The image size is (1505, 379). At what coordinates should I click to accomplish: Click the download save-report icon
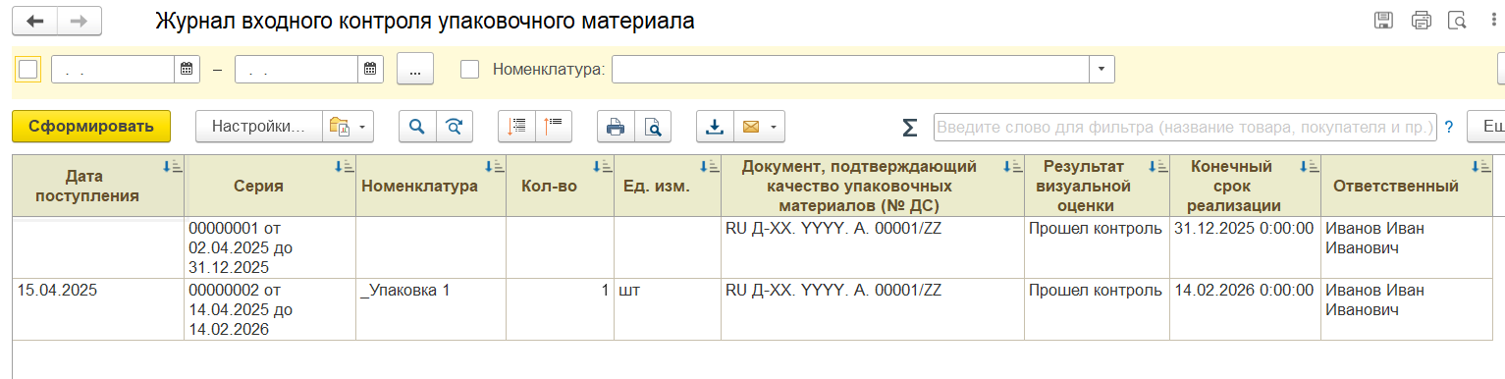point(715,127)
